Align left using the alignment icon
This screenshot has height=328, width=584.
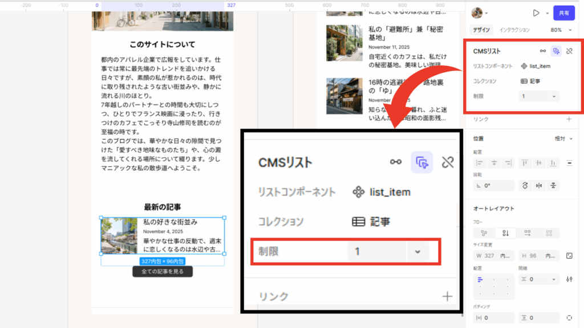(479, 163)
